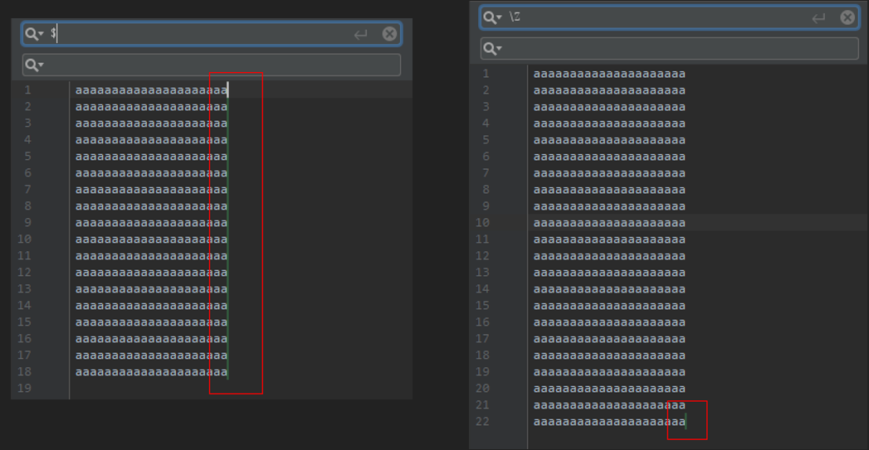The image size is (869, 450).
Task: Click line number 1 in right editor gutter
Action: (486, 74)
